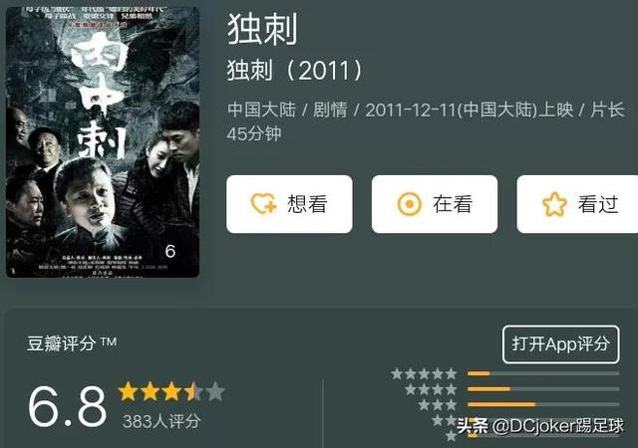Image resolution: width=638 pixels, height=448 pixels.
Task: Click the 383人评分 rating count link
Action: [161, 421]
